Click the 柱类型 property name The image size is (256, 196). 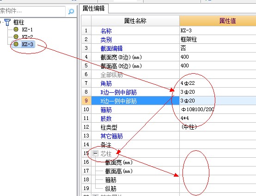coord(109,127)
